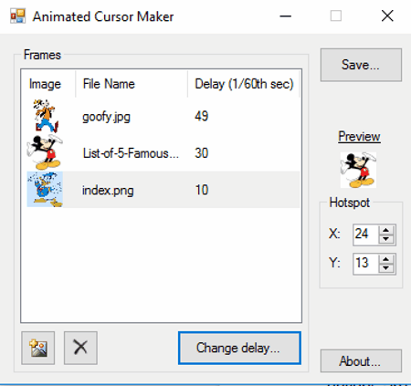411x386 pixels.
Task: Select the Donald Duck frame thumbnail
Action: point(45,190)
